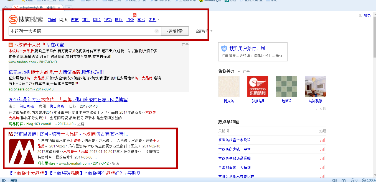Click the 佛山陶瓷 source link after 来自
The width and height of the screenshot is (376, 182).
click(27, 106)
